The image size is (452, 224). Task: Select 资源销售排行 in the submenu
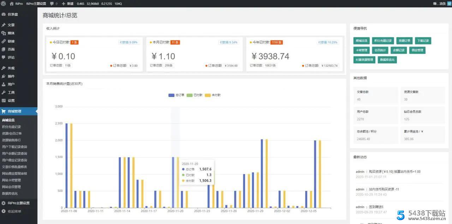pyautogui.click(x=11, y=140)
